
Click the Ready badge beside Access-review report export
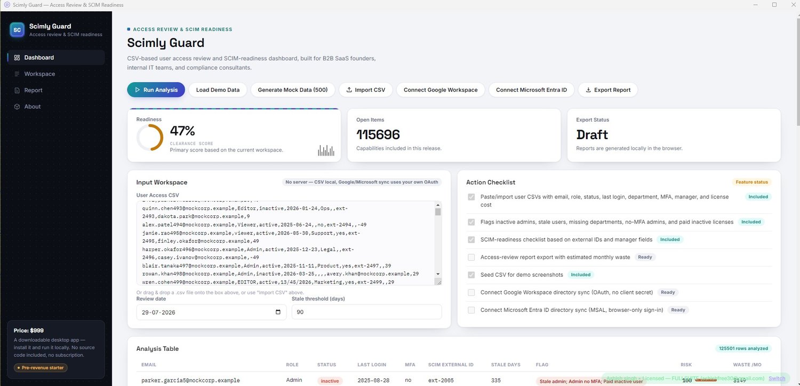click(x=645, y=257)
